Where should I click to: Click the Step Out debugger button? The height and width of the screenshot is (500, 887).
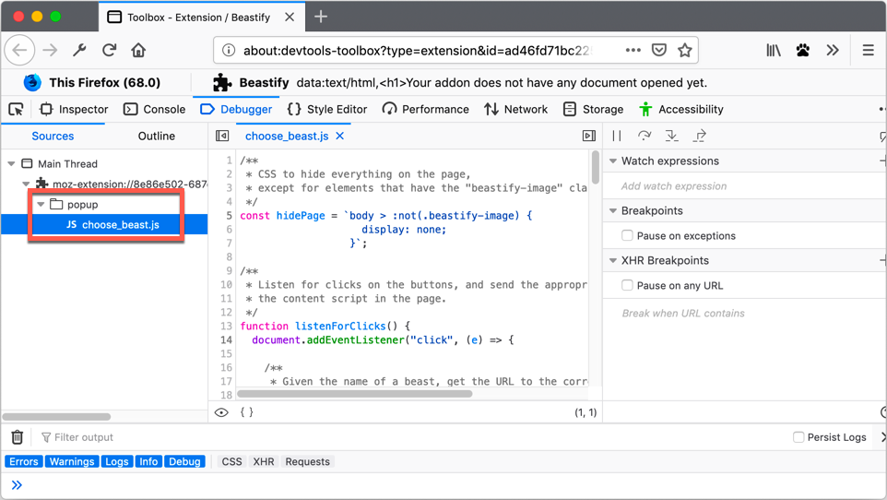(700, 136)
